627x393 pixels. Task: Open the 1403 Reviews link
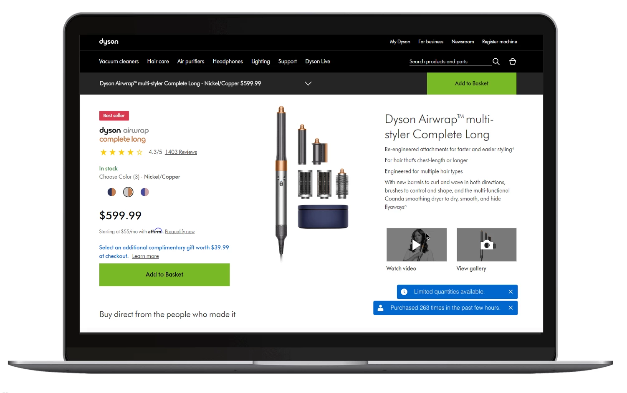click(x=181, y=152)
